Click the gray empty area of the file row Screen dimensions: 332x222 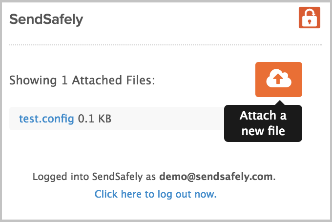(167, 119)
